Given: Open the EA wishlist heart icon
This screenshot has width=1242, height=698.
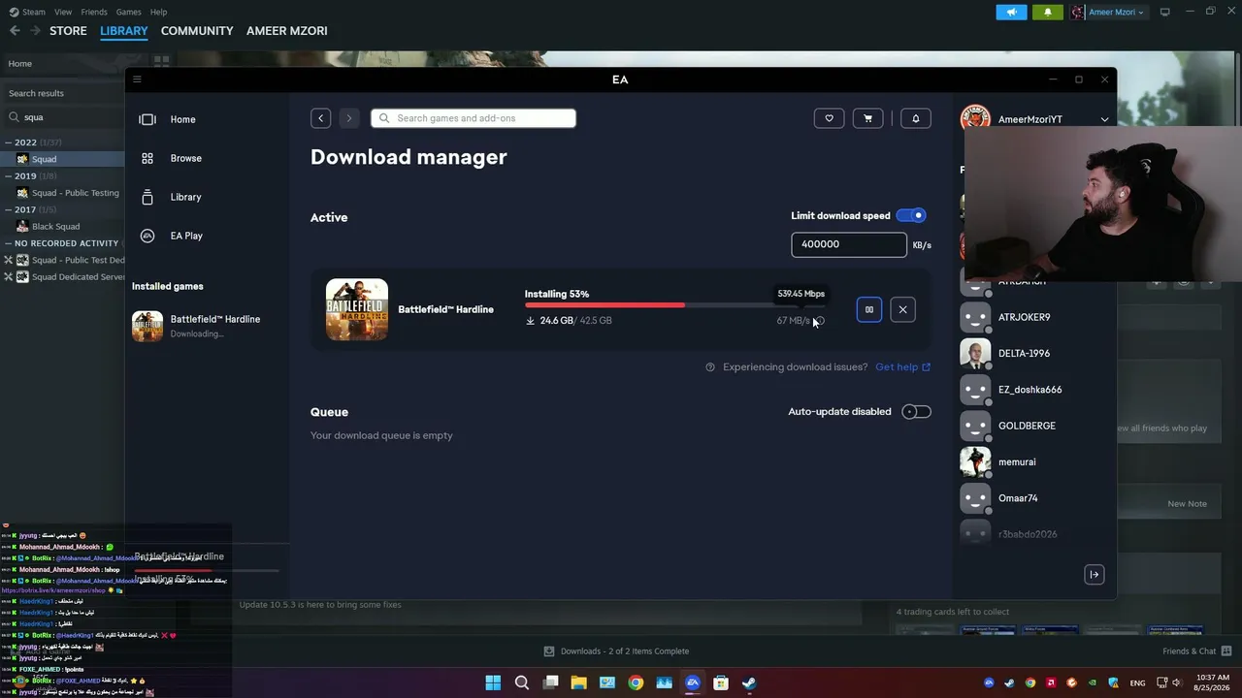Looking at the screenshot, I should pos(829,118).
